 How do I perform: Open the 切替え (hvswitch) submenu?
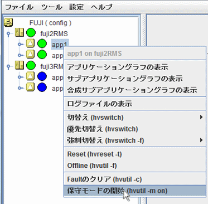[135, 118]
